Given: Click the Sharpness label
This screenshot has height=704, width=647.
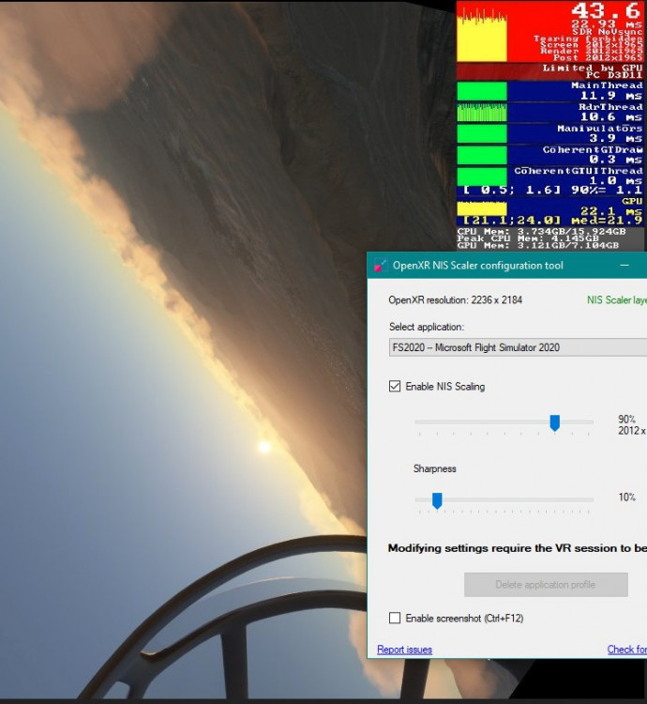Looking at the screenshot, I should (434, 468).
